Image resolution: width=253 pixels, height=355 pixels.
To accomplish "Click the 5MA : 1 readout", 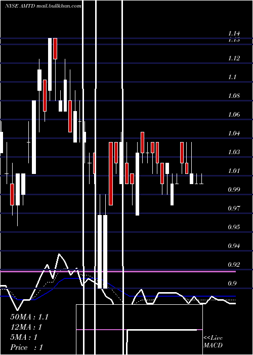I will coord(24,337).
